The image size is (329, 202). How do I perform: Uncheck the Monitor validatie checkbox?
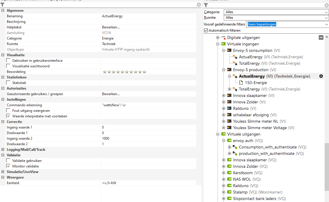[x=9, y=166]
